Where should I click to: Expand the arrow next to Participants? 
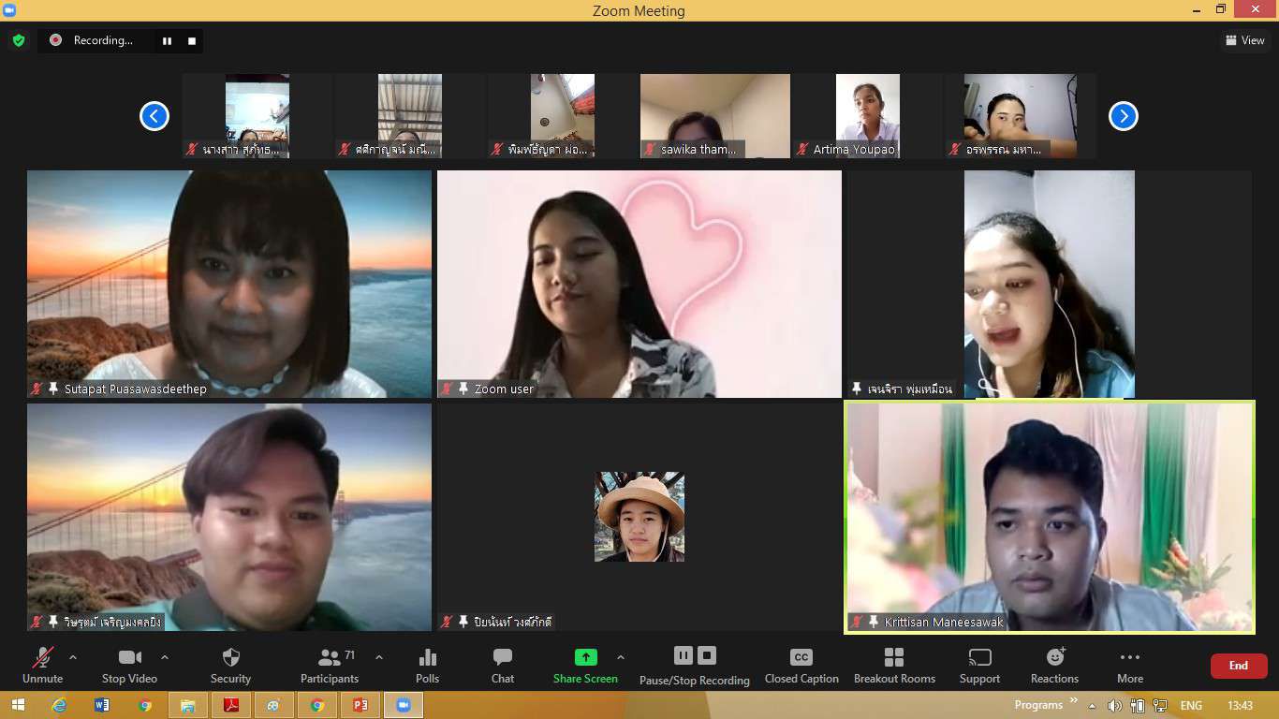click(378, 657)
